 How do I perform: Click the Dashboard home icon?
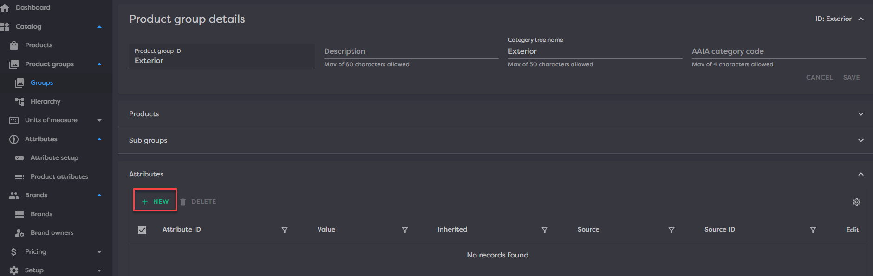[x=5, y=8]
